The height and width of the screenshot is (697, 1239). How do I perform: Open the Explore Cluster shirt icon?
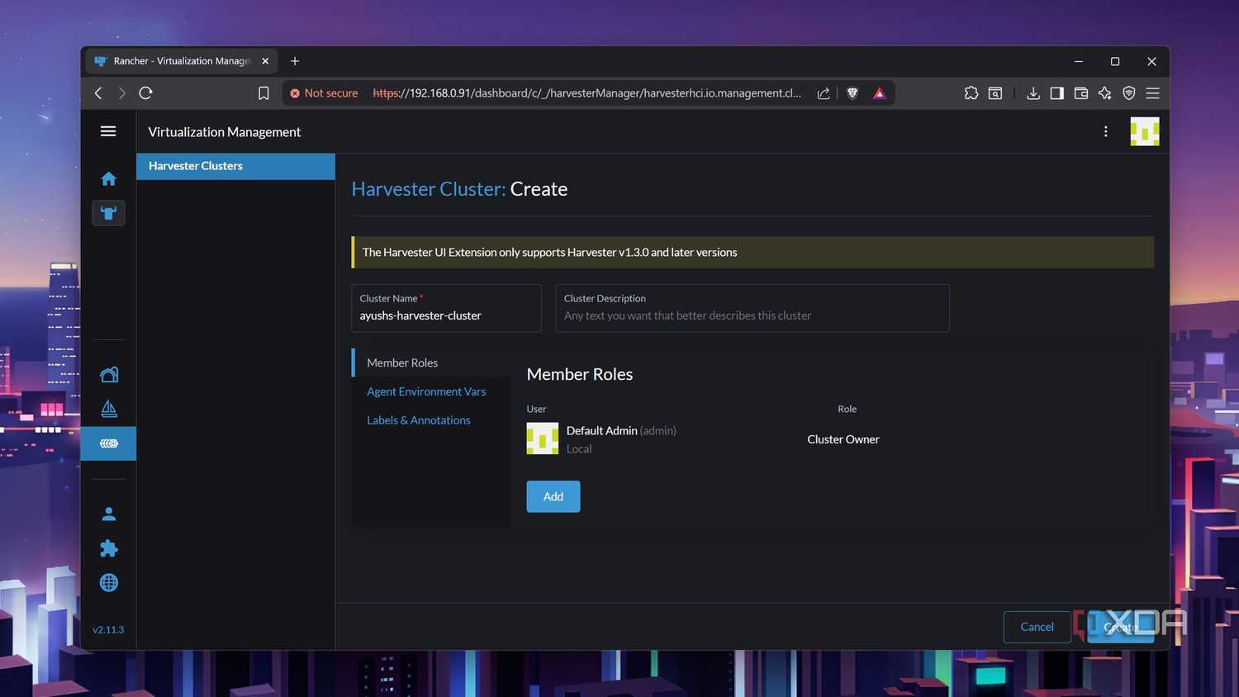pyautogui.click(x=108, y=213)
